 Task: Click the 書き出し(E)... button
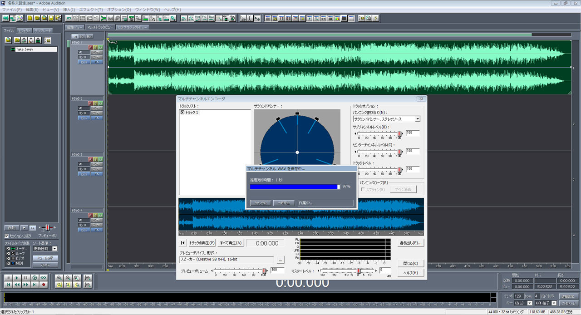coord(411,243)
